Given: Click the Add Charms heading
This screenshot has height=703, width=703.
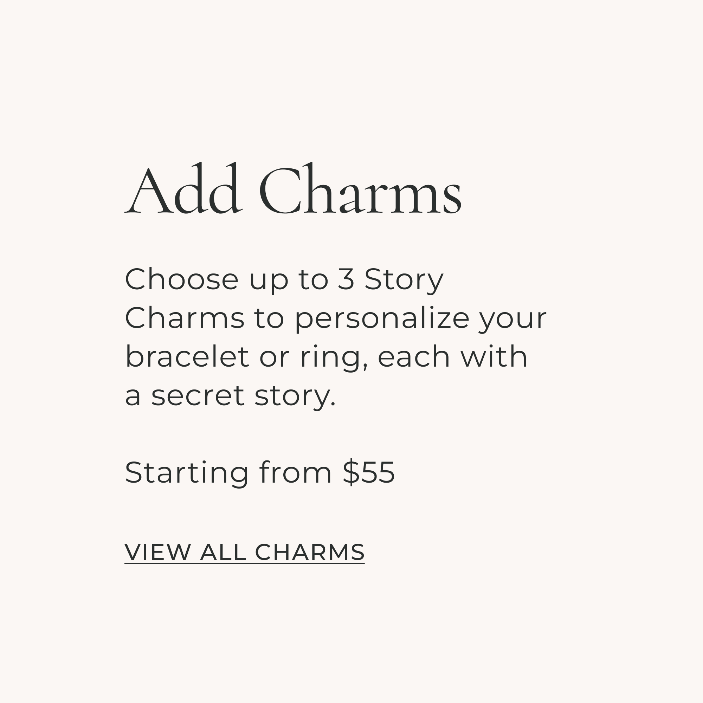Looking at the screenshot, I should (x=293, y=189).
